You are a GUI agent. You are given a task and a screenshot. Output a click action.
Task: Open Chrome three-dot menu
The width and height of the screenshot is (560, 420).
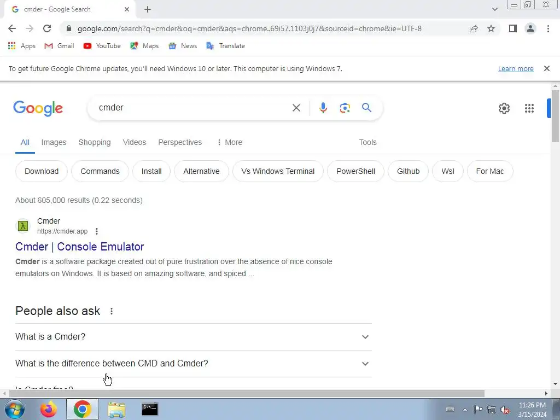click(548, 28)
